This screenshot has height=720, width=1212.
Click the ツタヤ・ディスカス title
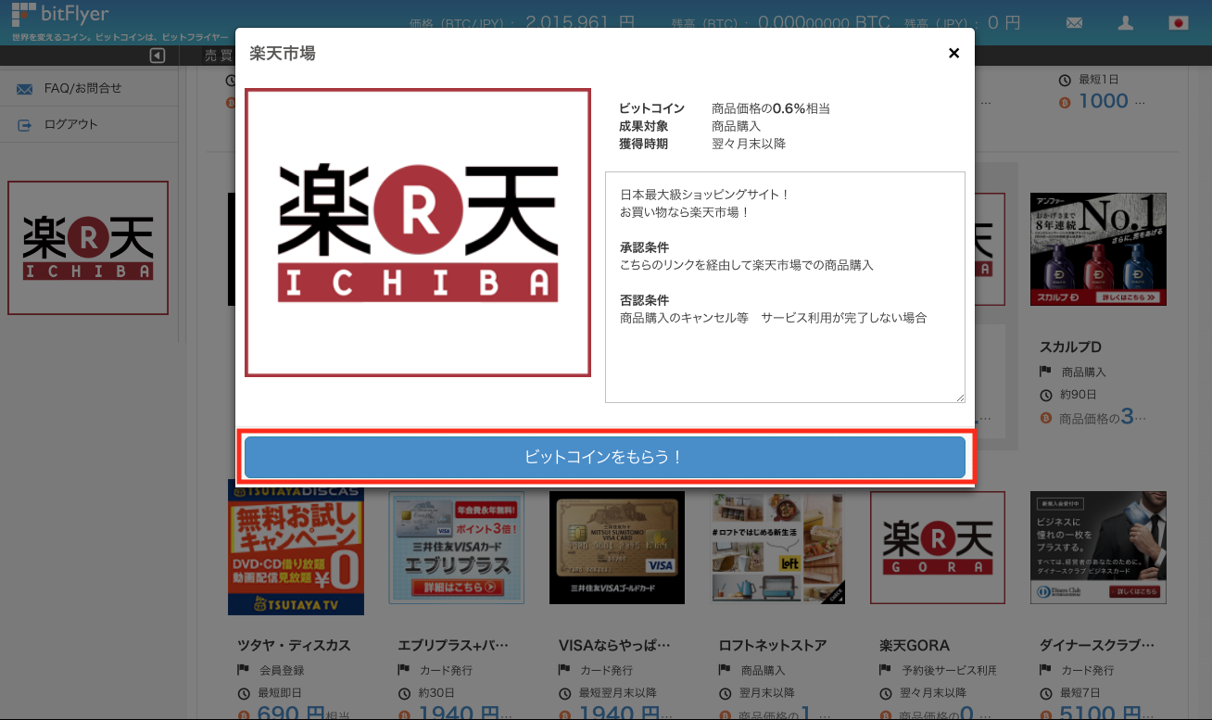click(x=294, y=645)
